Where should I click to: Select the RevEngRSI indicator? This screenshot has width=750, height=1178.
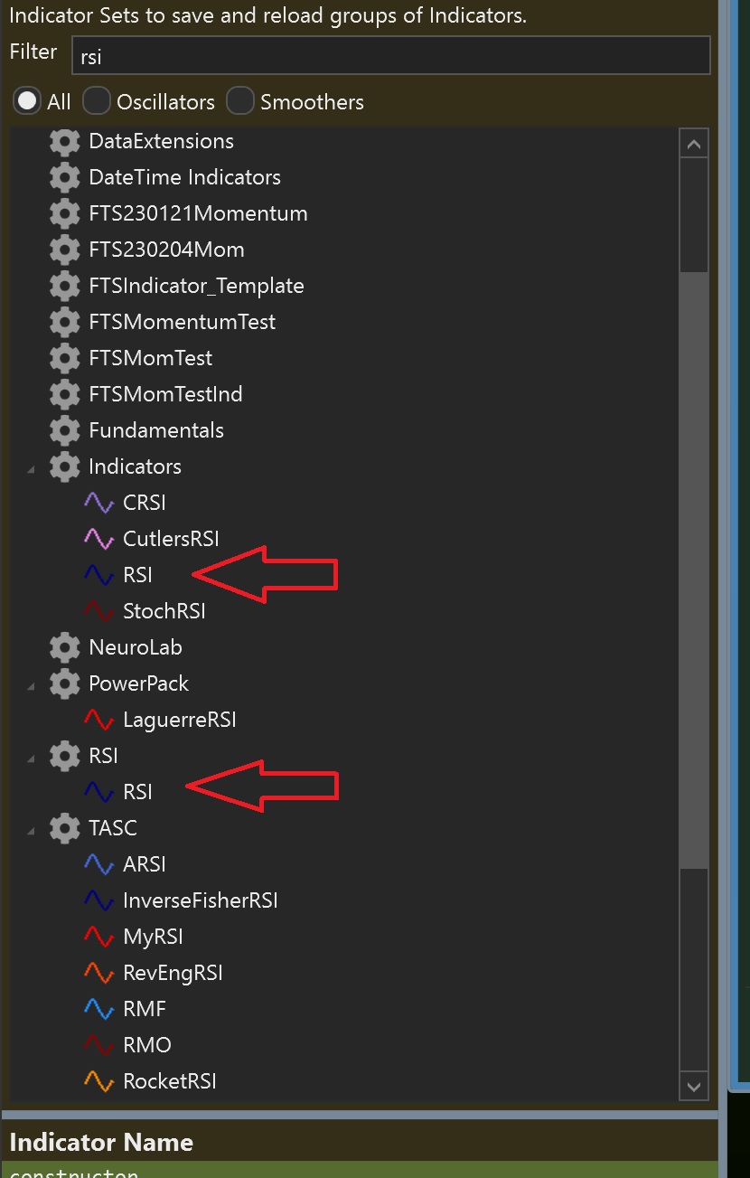[x=173, y=973]
